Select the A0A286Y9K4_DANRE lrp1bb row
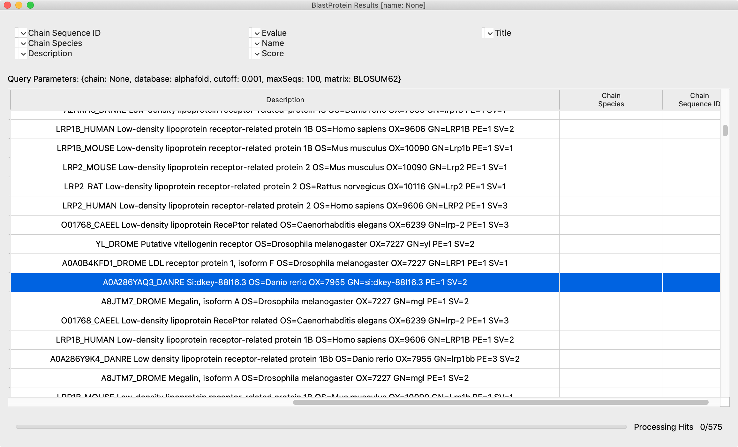 pos(285,359)
